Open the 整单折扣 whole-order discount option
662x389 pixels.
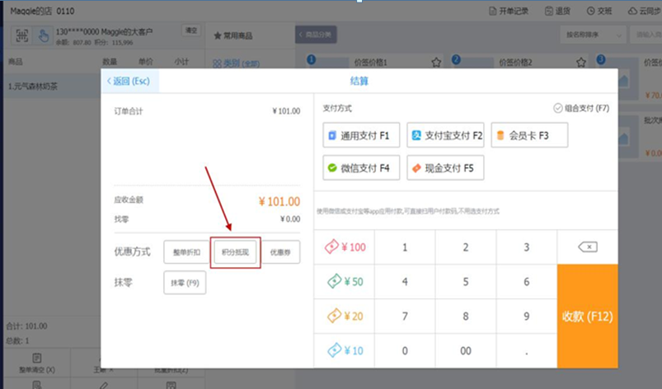(x=185, y=252)
